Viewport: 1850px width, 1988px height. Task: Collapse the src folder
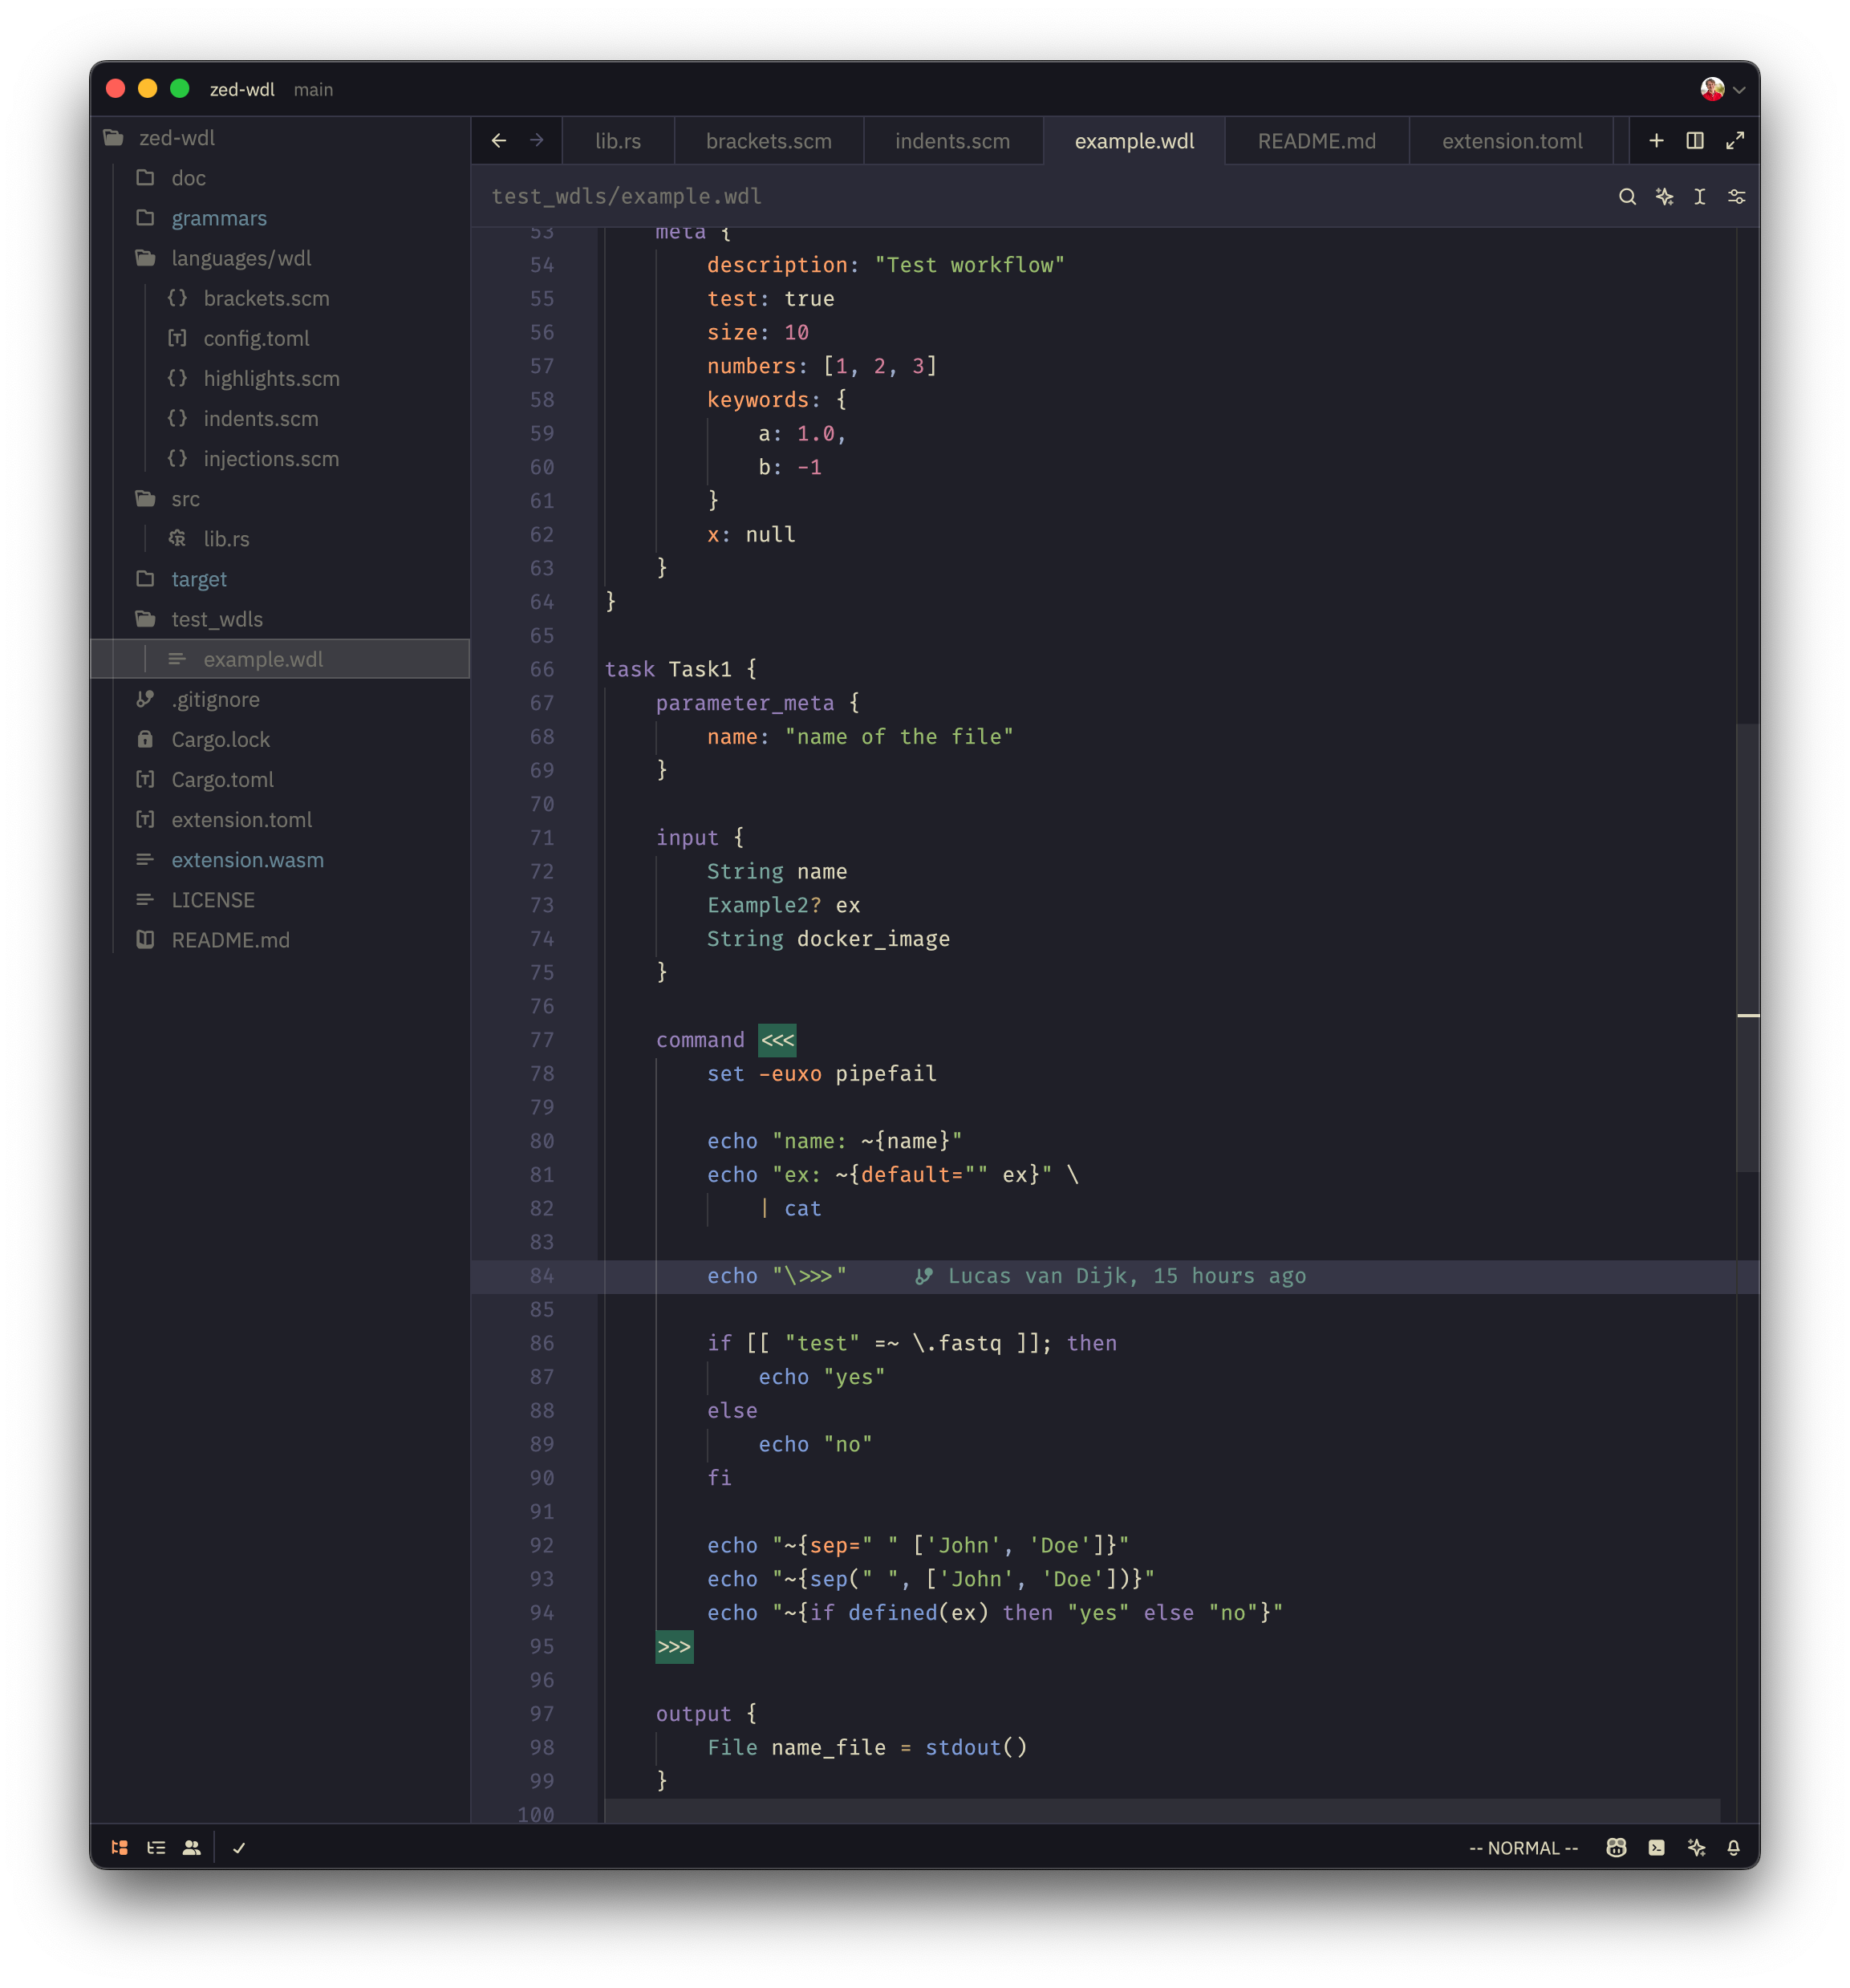pyautogui.click(x=280, y=499)
